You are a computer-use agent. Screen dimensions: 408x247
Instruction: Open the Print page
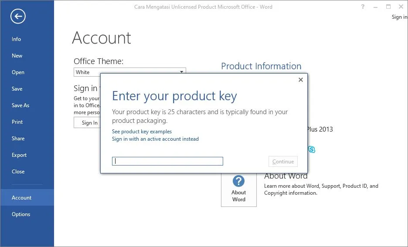[x=17, y=122]
